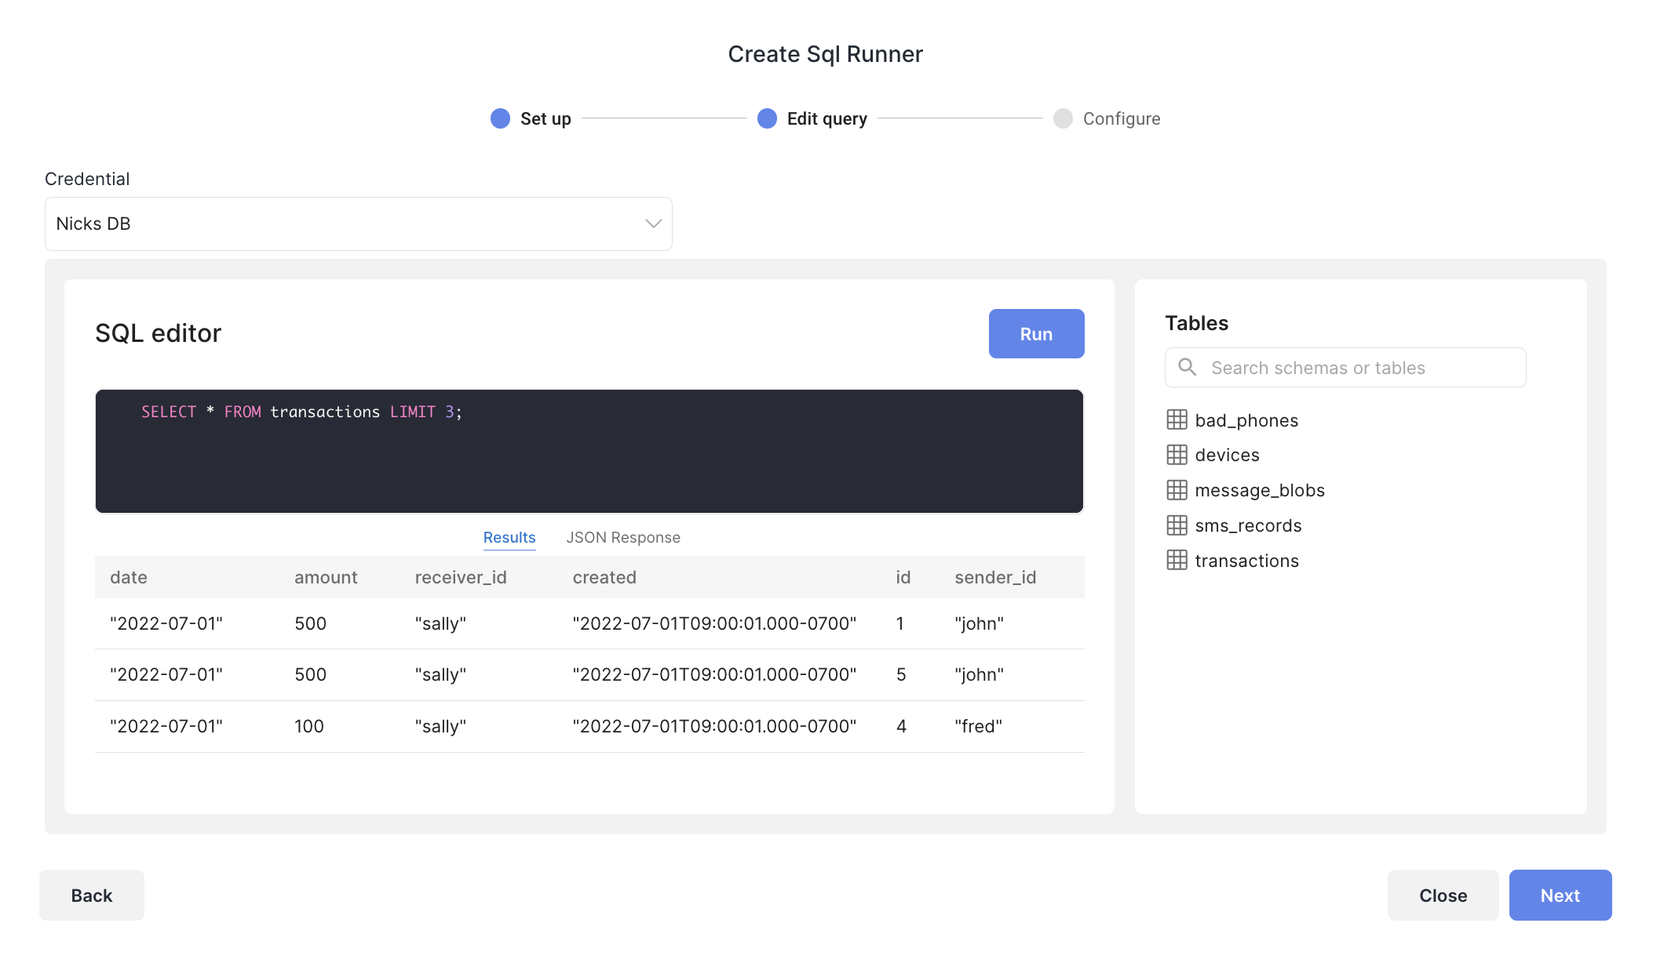
Task: Open the Nicks DB credential dropdown
Action: [x=358, y=224]
